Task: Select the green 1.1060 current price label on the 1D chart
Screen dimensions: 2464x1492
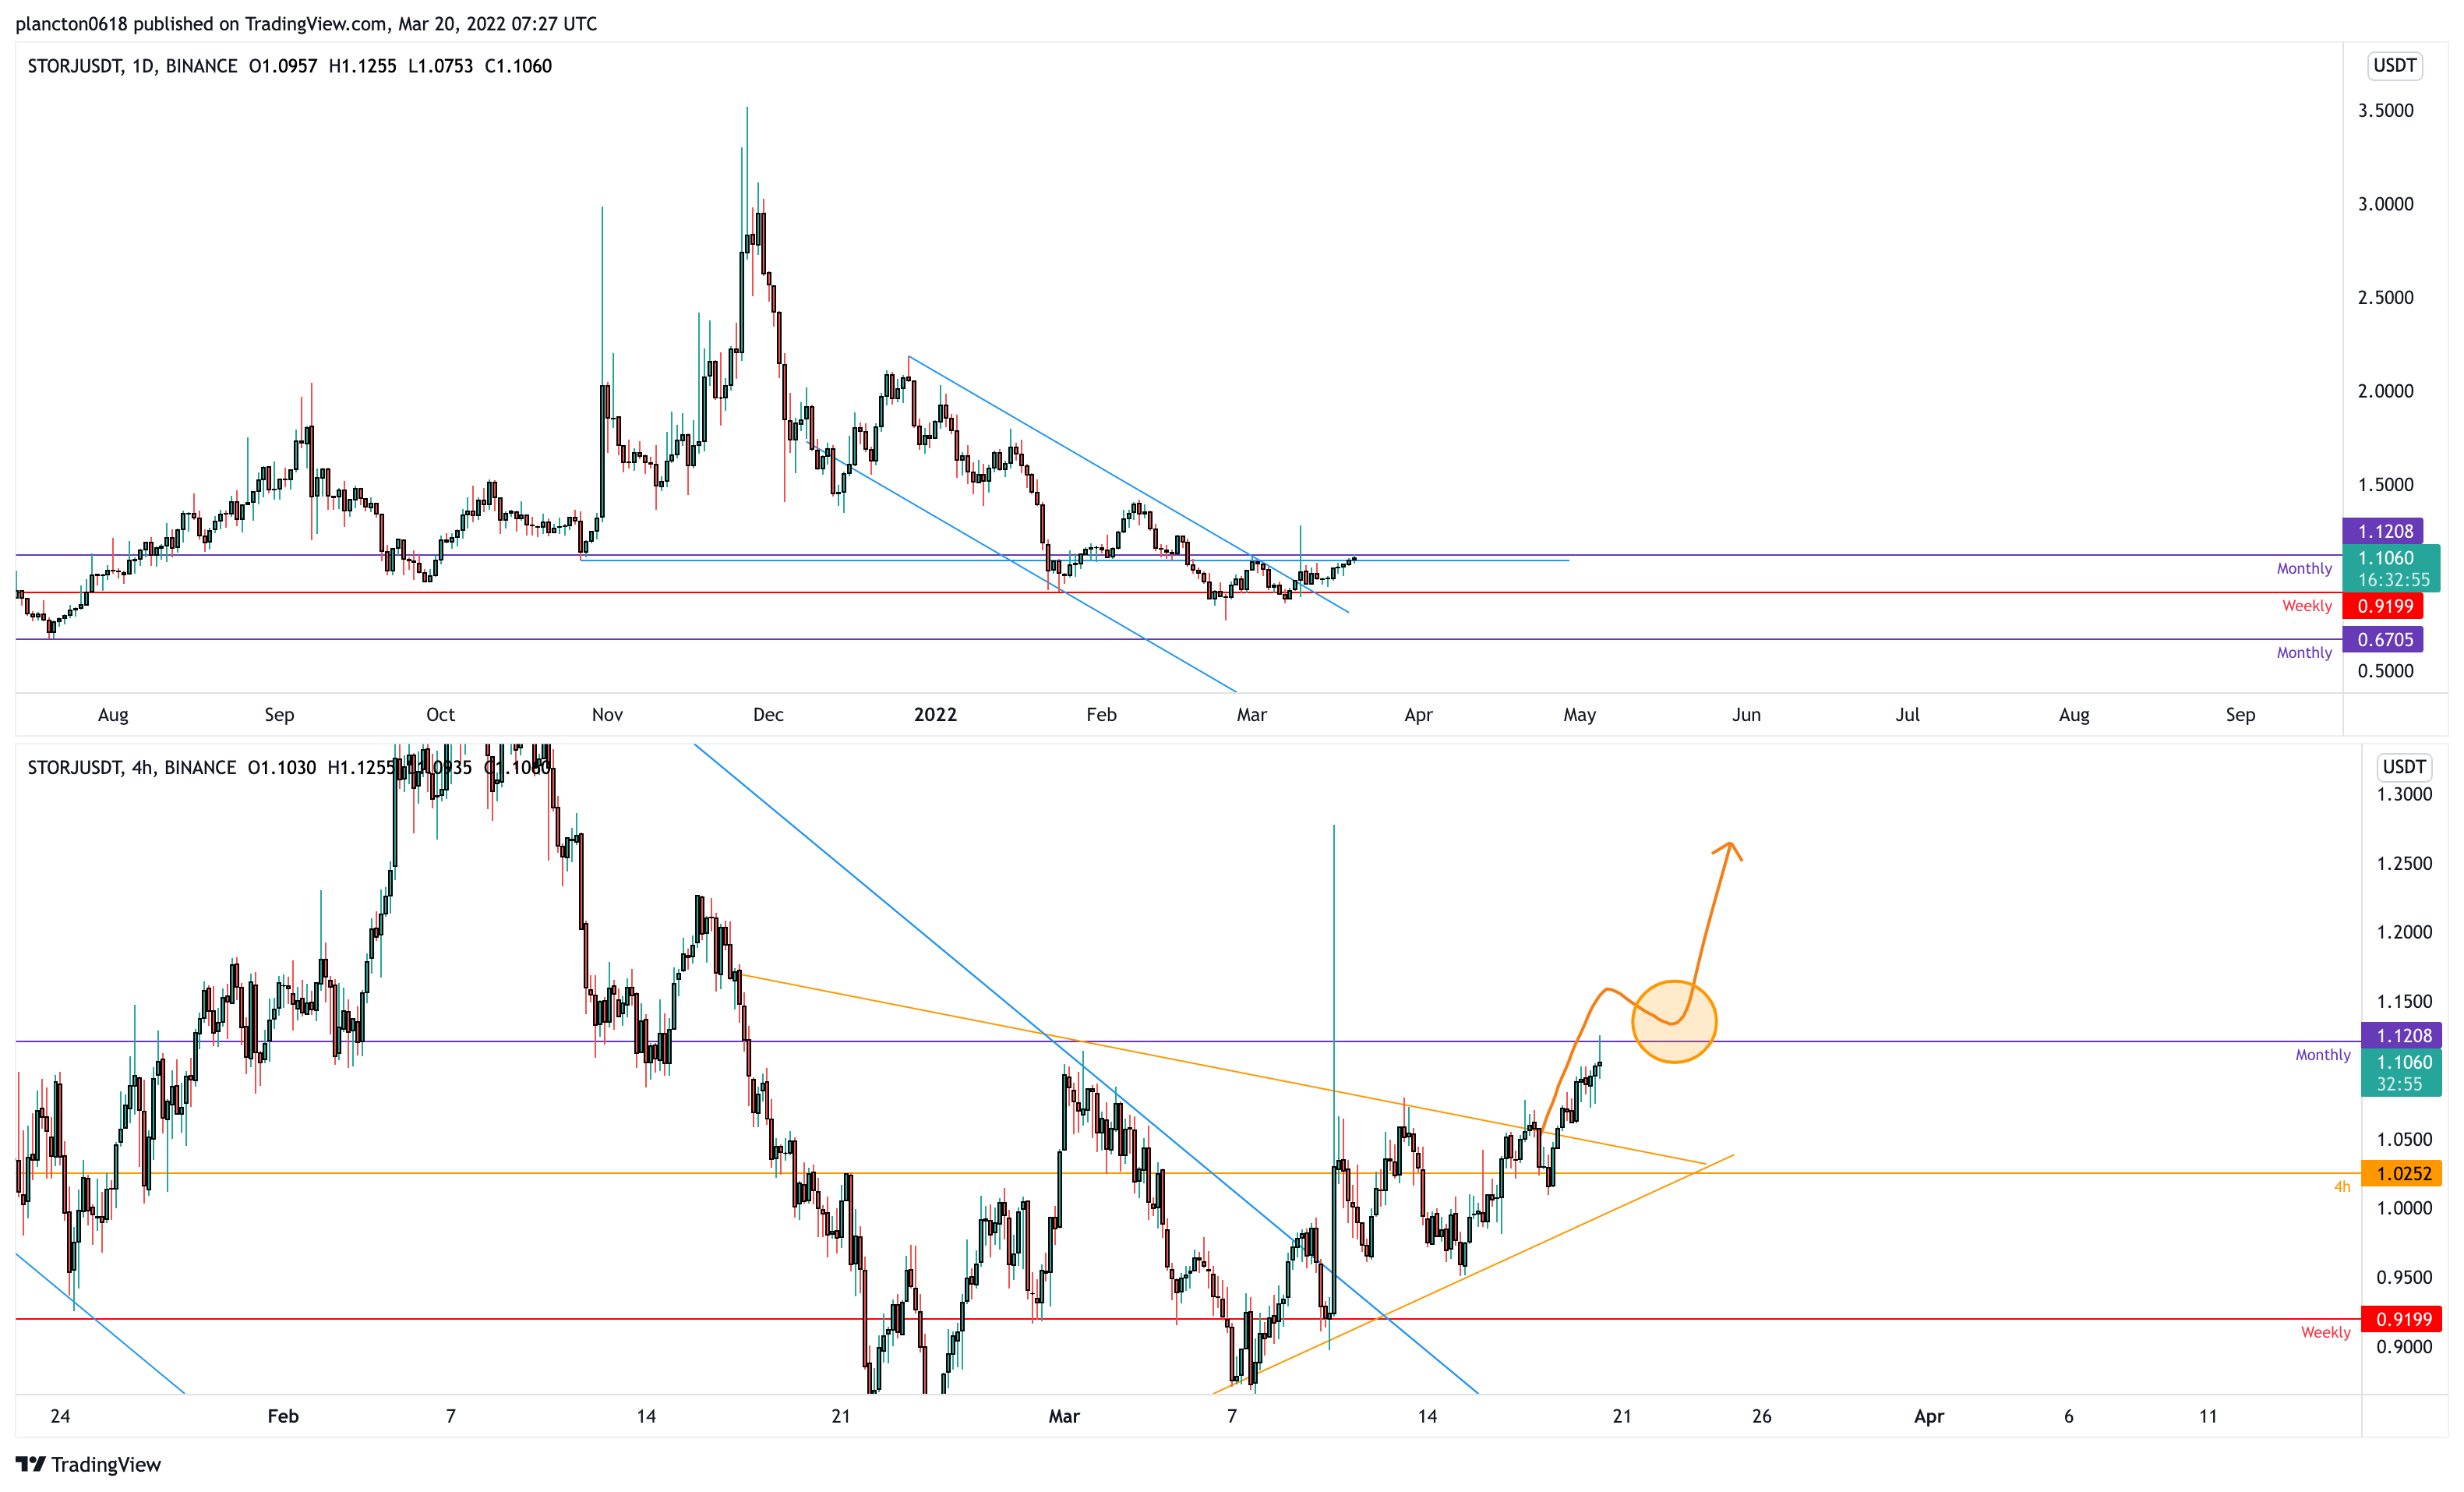Action: click(2391, 568)
